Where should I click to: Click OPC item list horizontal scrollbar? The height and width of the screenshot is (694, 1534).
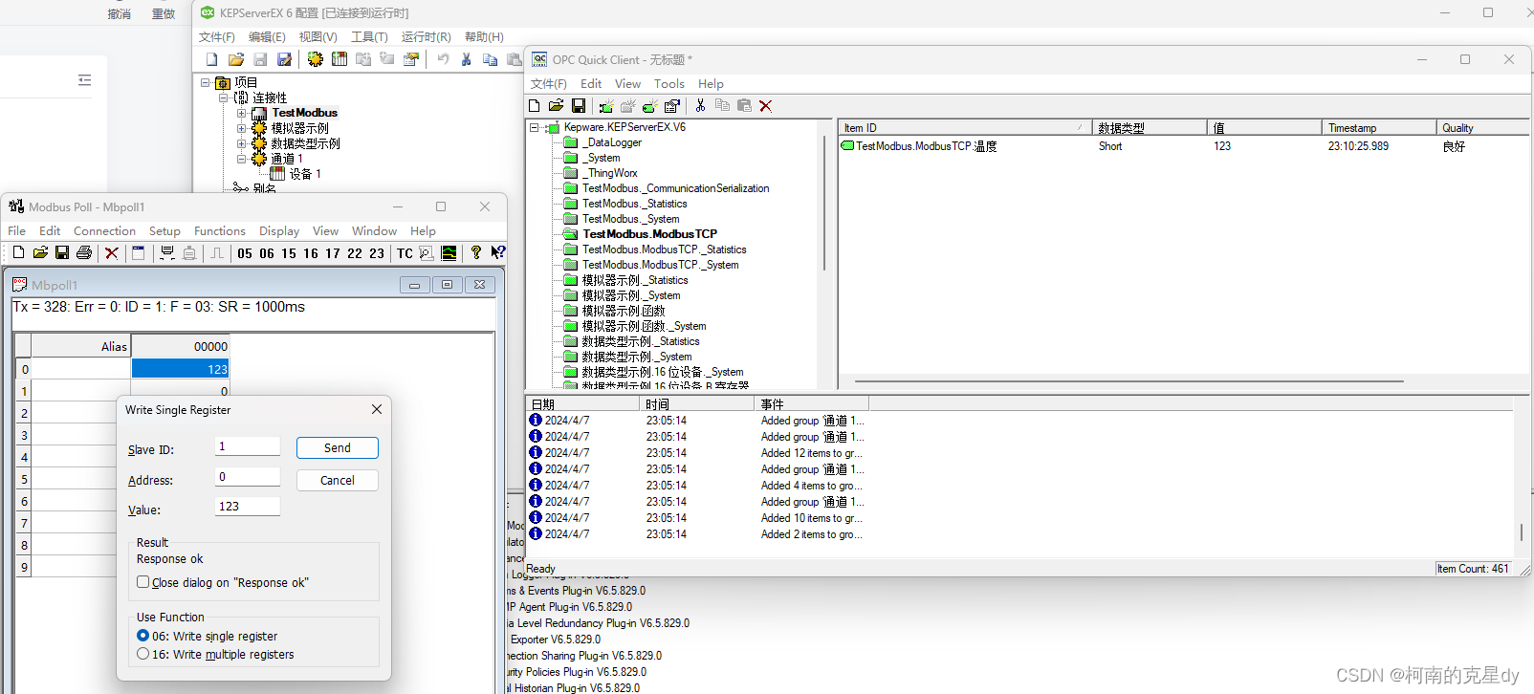click(1129, 381)
